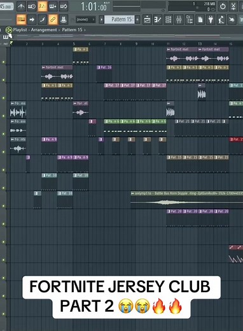The width and height of the screenshot is (243, 331).
Task: Open clip menu of fortnit mel clip at bar 3
Action: 44,67
